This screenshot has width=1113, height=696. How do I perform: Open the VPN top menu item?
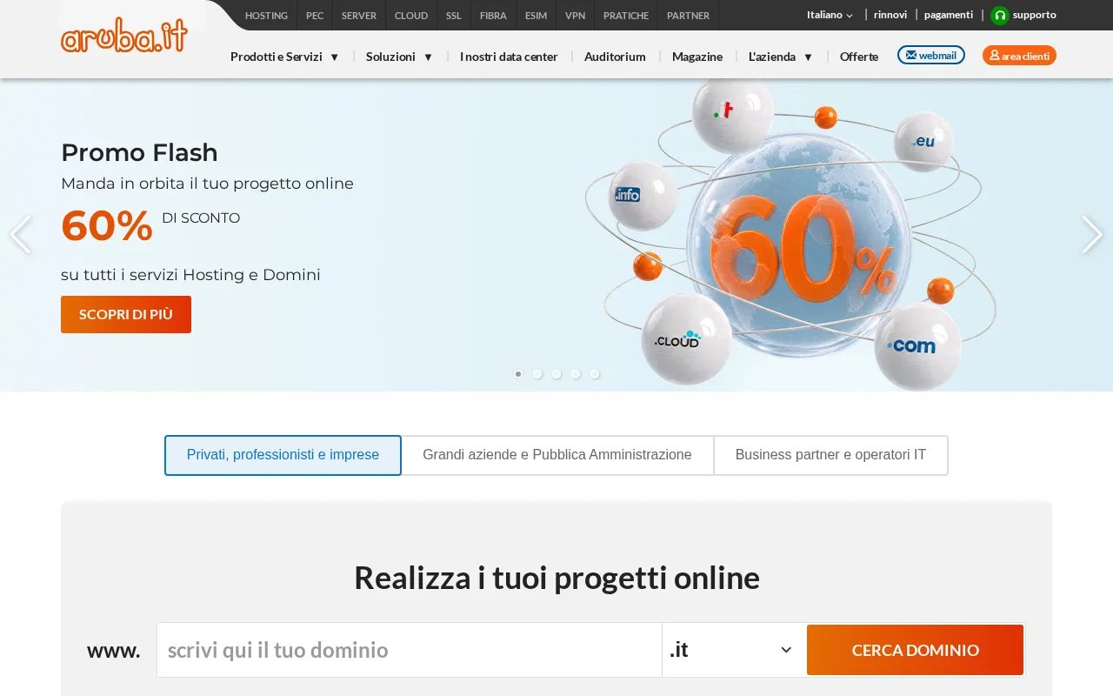pos(575,16)
